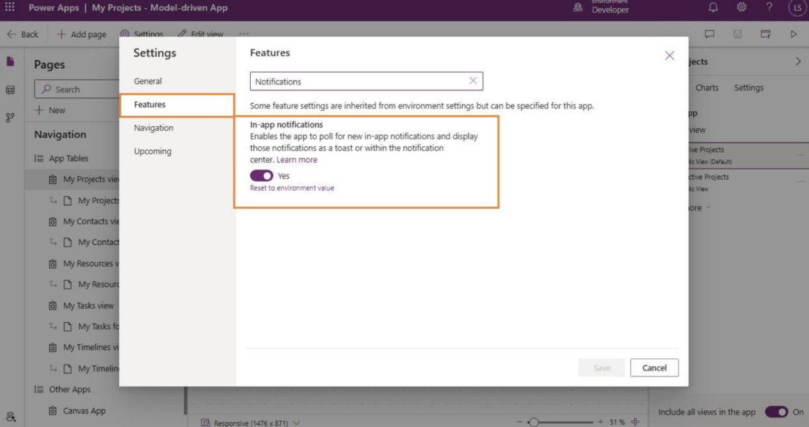Click the zoom in plus button
809x427 pixels.
click(600, 422)
